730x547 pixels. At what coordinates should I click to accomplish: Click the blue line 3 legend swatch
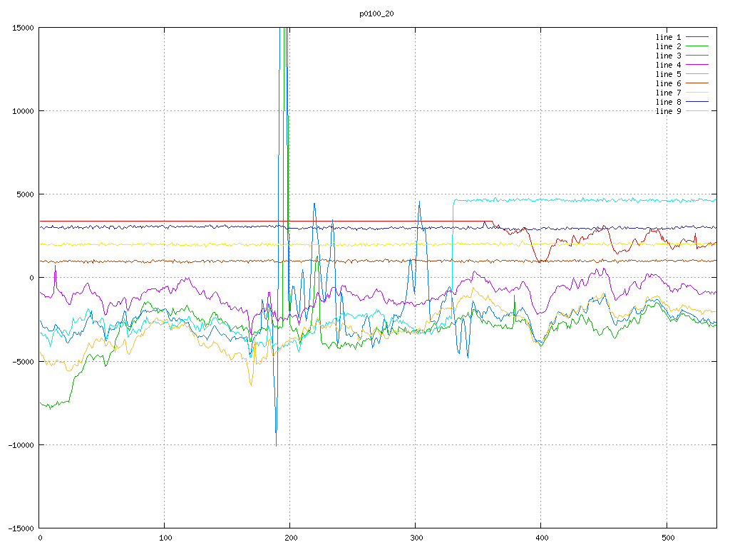tap(697, 55)
